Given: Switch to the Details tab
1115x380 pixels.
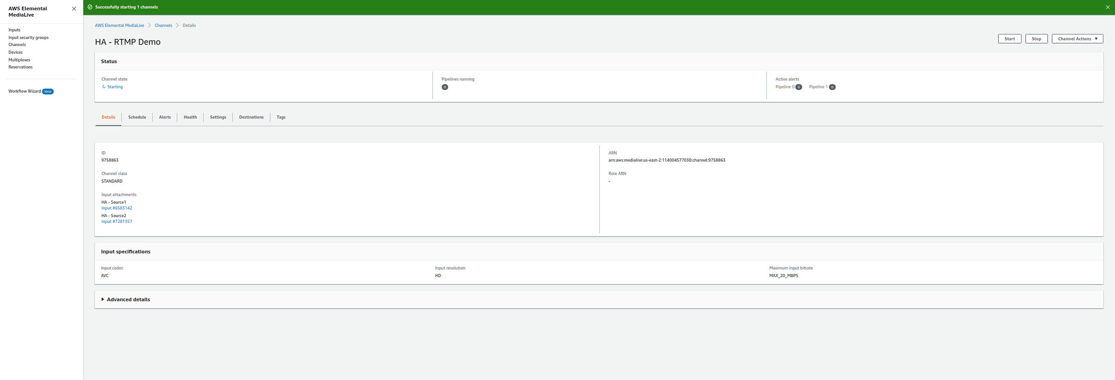Looking at the screenshot, I should click(108, 117).
